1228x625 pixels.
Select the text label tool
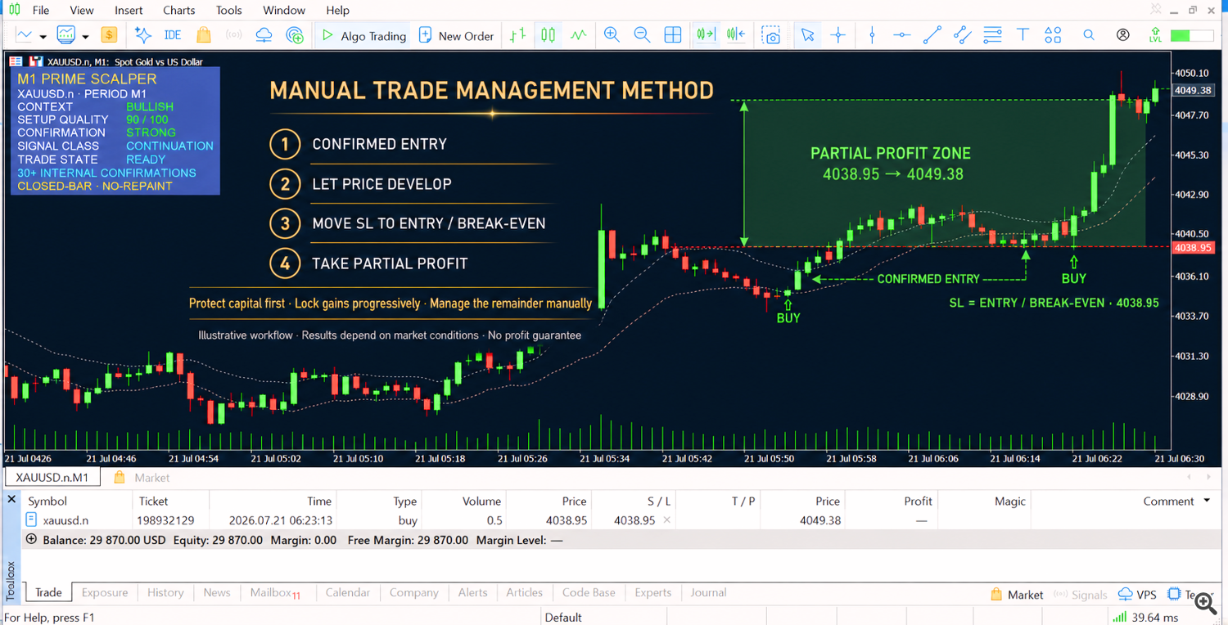[1023, 35]
